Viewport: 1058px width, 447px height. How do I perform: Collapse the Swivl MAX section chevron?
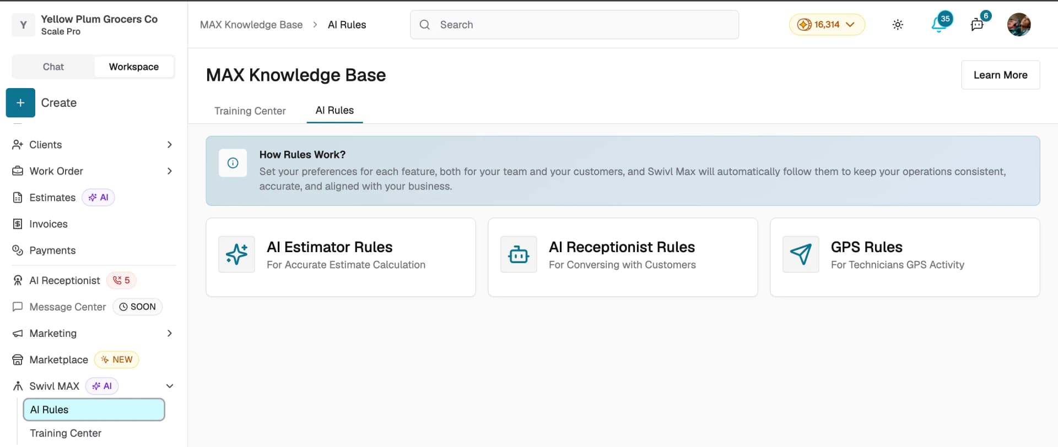pos(170,386)
